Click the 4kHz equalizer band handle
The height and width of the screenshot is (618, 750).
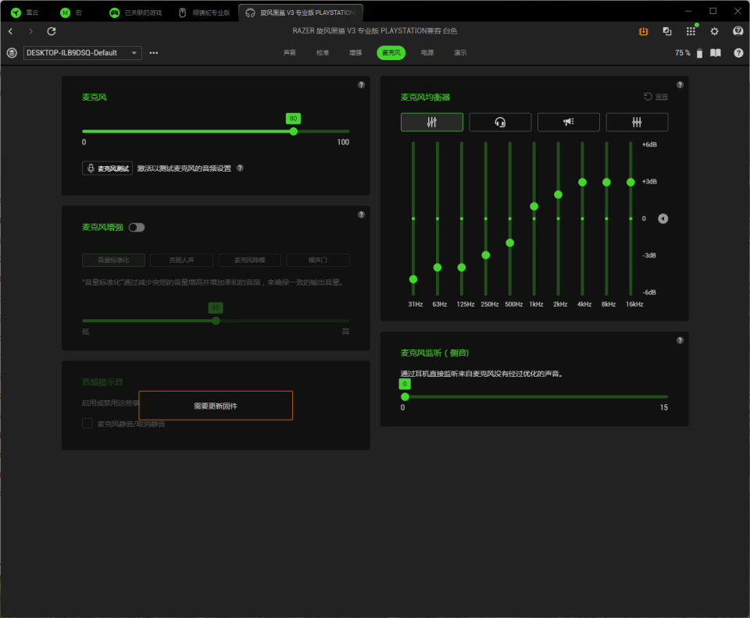tap(582, 182)
